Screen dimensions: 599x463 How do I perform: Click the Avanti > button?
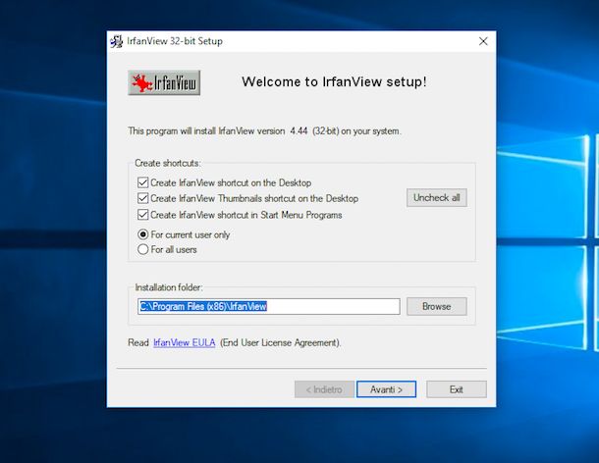tap(386, 389)
